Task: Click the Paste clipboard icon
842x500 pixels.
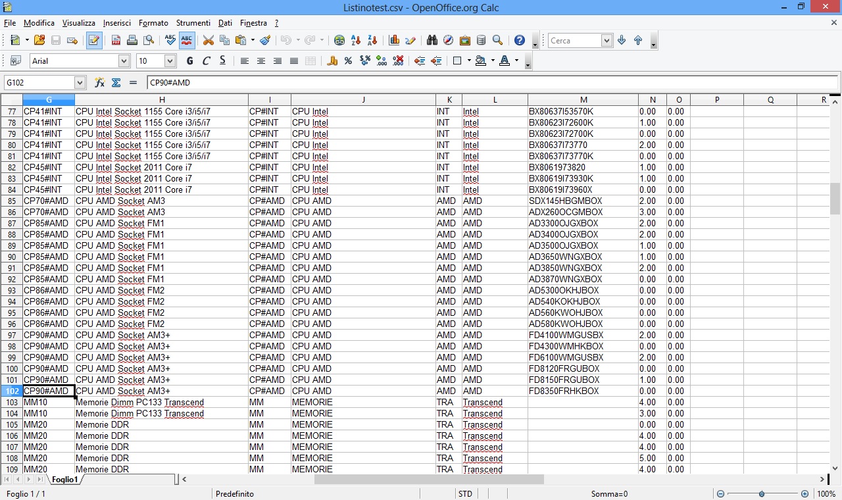Action: click(x=241, y=40)
